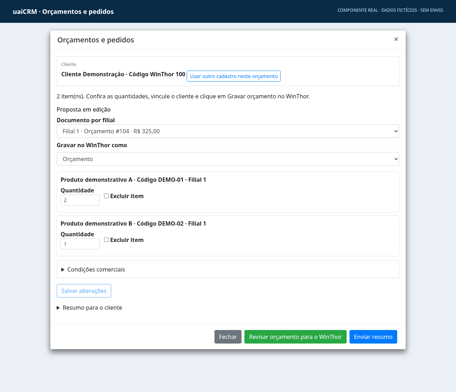Open the Documento por filial dropdown
Viewport: 456px width, 392px height.
228,131
